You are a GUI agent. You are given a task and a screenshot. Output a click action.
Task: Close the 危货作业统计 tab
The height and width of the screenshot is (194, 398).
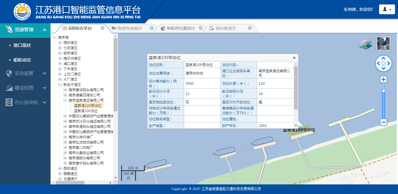click(152, 28)
